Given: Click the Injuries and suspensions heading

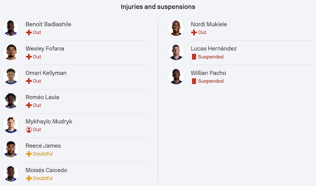Looking at the screenshot, I should point(158,7).
